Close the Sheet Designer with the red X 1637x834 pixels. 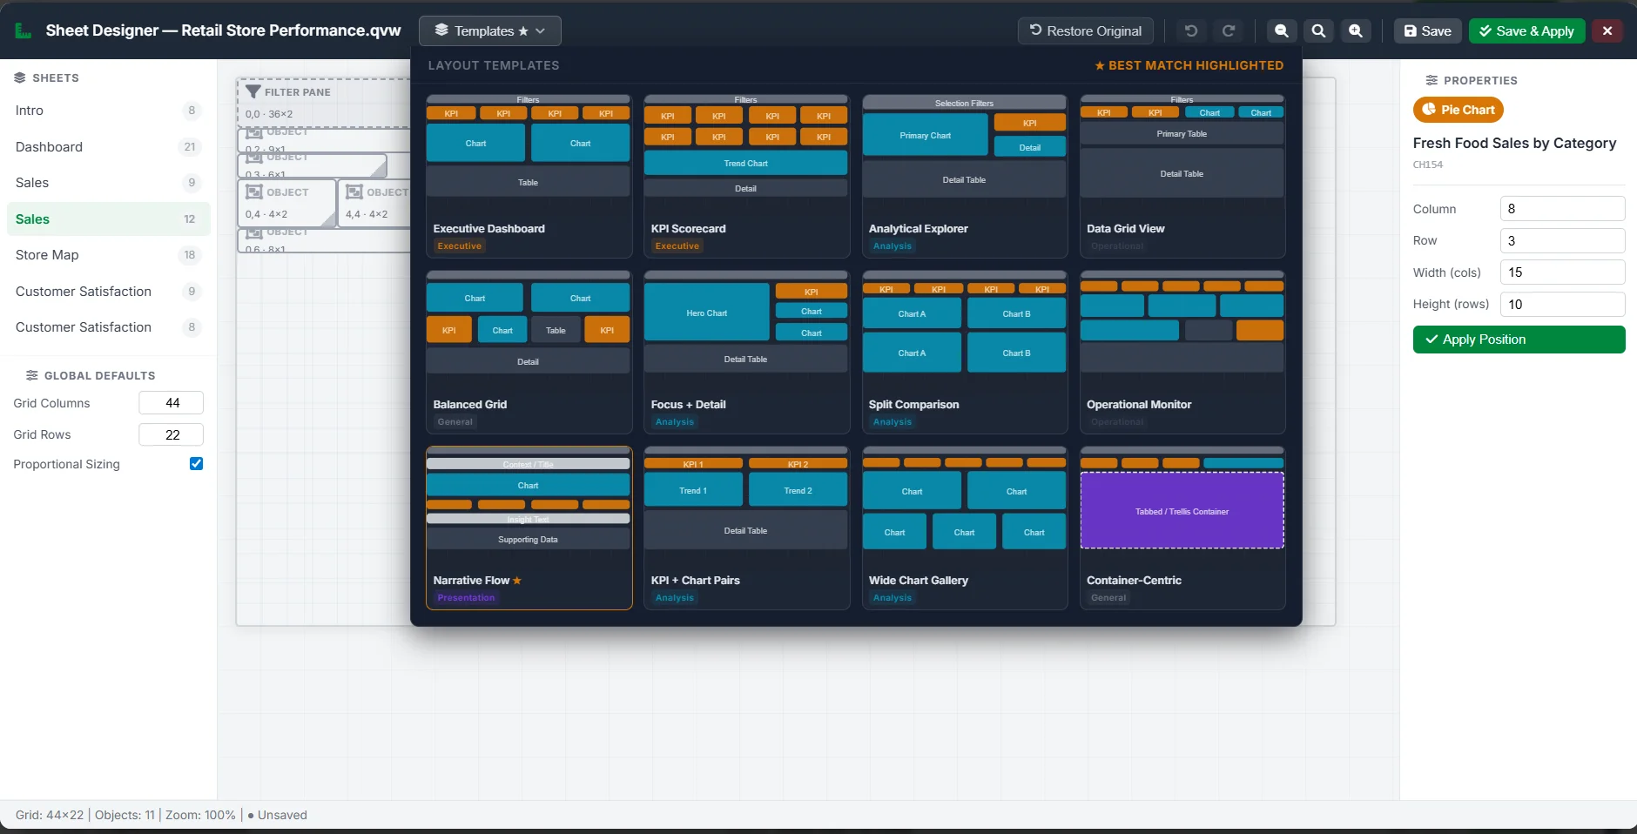pyautogui.click(x=1607, y=30)
